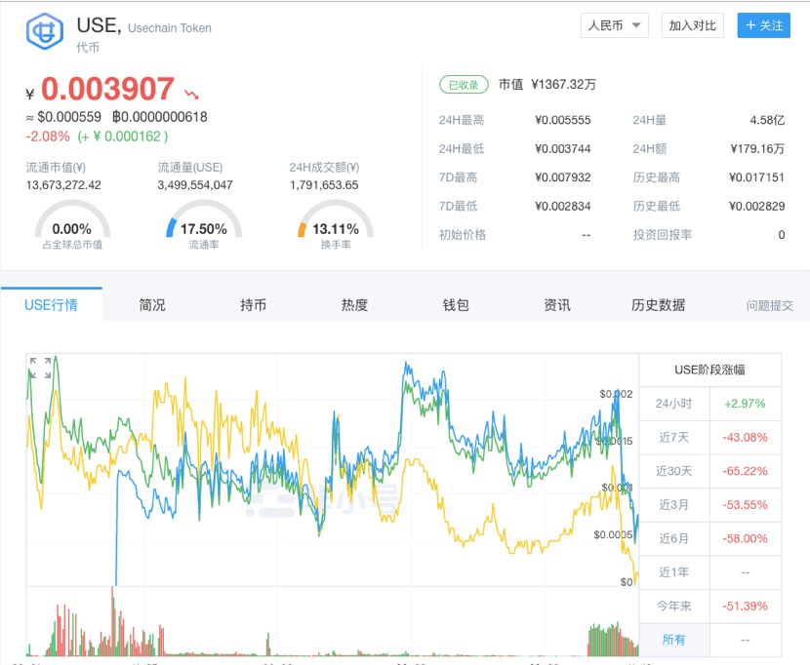Switch to the 简况 tab
The width and height of the screenshot is (810, 665).
152,304
